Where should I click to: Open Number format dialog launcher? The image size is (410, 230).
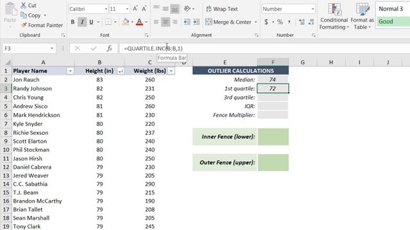313,35
